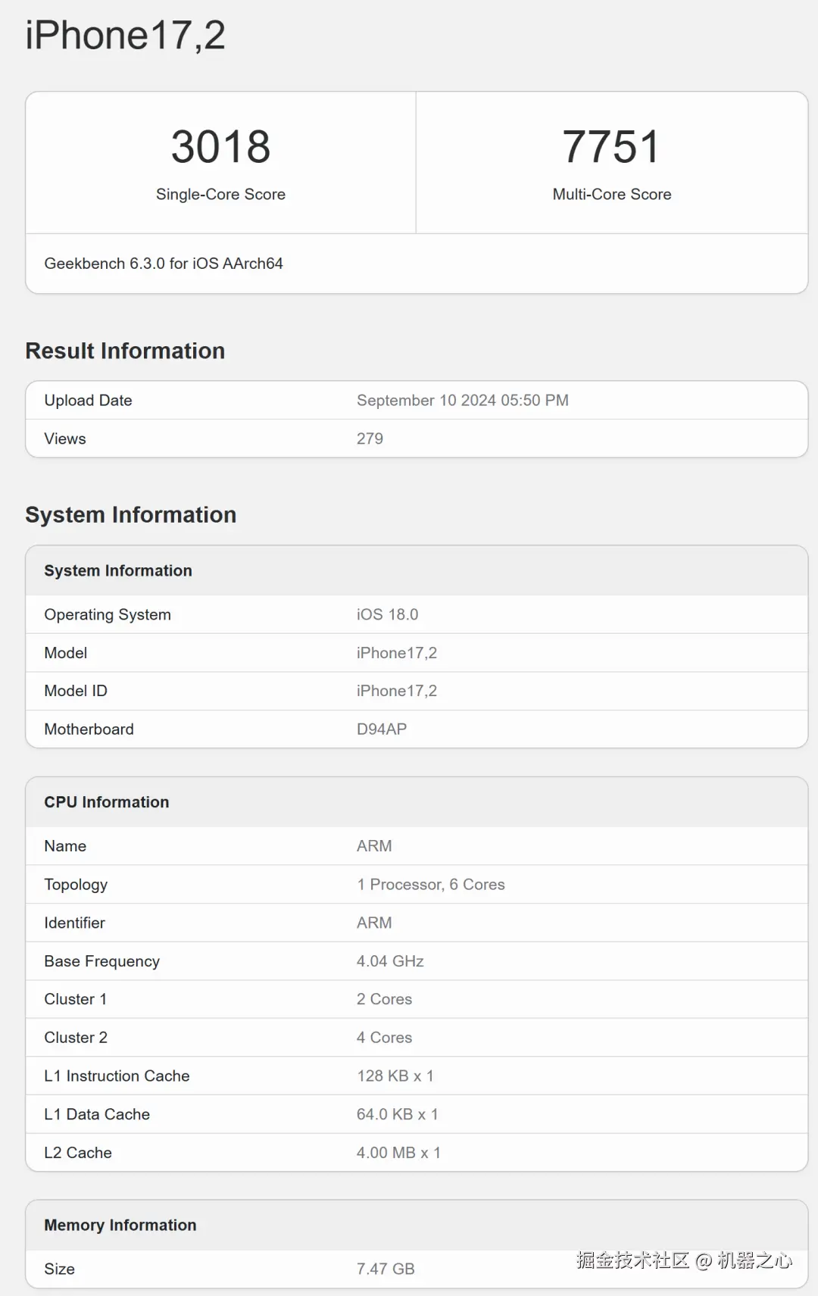Image resolution: width=818 pixels, height=1296 pixels.
Task: Click the CPU Information table header
Action: [x=107, y=802]
